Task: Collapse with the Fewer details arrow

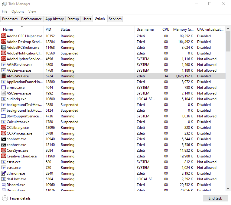Action: point(5,198)
